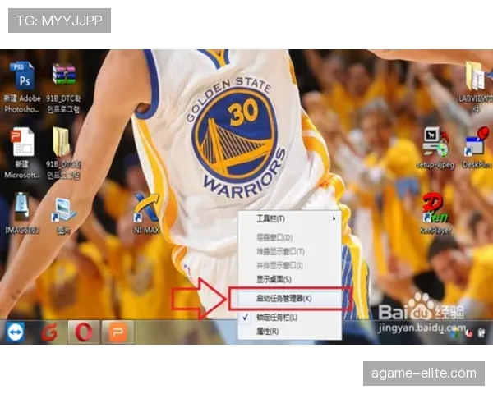Expand the arrow beside 工具栏(T)
Screen dimensions: 493x394
tap(334, 218)
